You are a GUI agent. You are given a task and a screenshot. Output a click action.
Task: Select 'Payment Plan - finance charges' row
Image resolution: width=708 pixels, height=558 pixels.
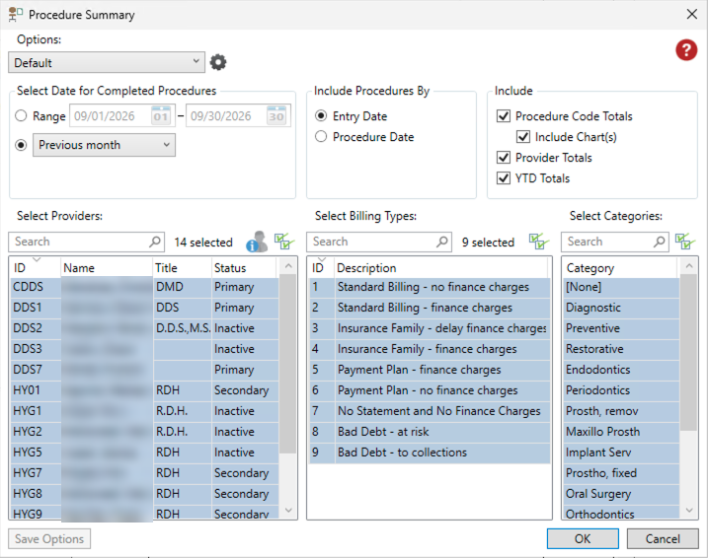(x=430, y=370)
